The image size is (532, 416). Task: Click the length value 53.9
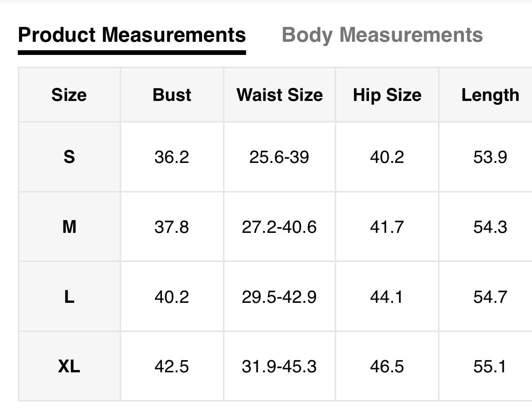pos(490,157)
